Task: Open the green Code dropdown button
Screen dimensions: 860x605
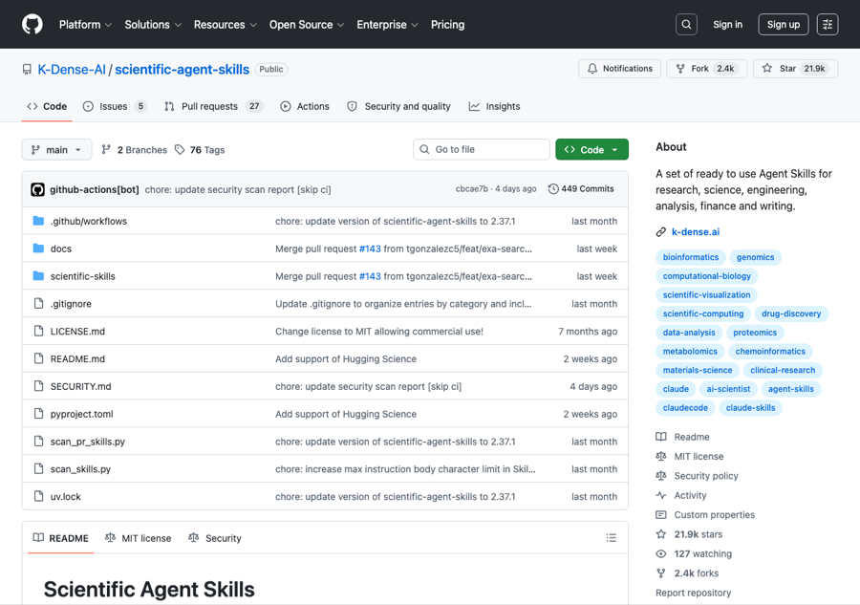Action: pos(591,150)
